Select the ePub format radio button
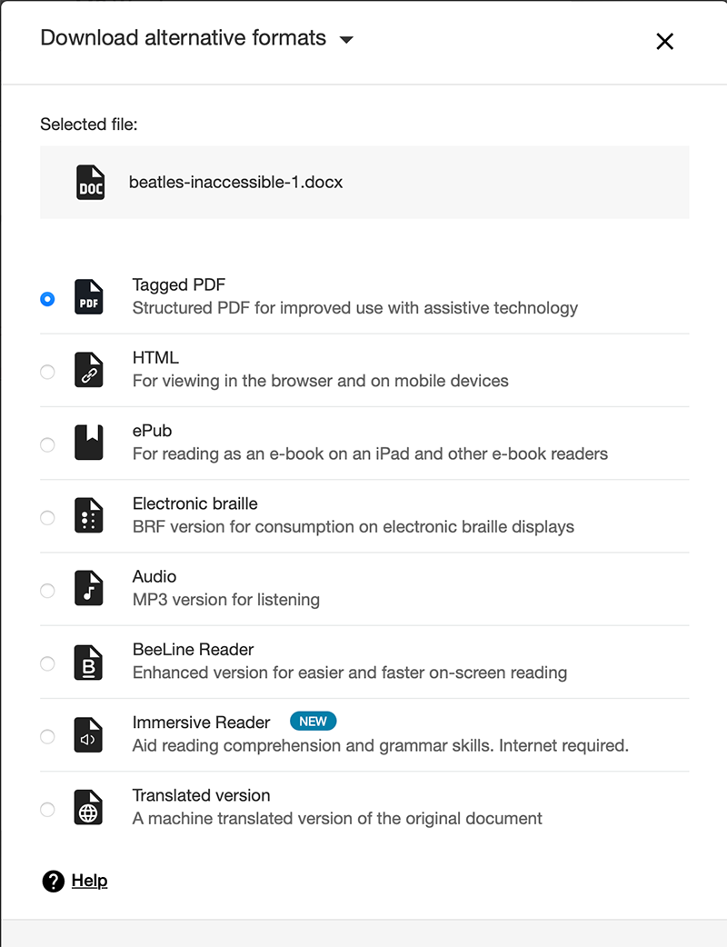Screen dimensions: 727x947 coord(47,444)
